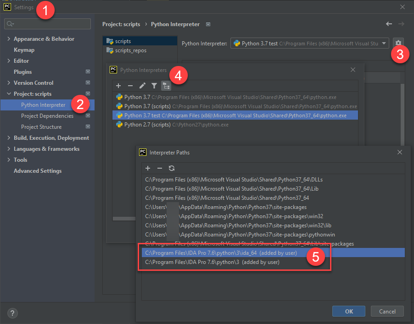Image resolution: width=414 pixels, height=324 pixels.
Task: Select site-packages\pythonwin path
Action: coord(273,234)
